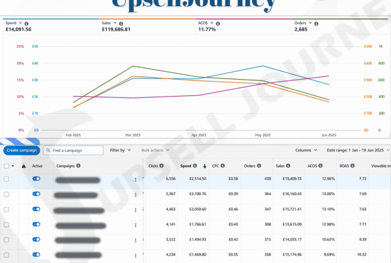Open select-all checkbox dropdown arrow
Viewport: 391px width, 263px height.
tap(13, 166)
